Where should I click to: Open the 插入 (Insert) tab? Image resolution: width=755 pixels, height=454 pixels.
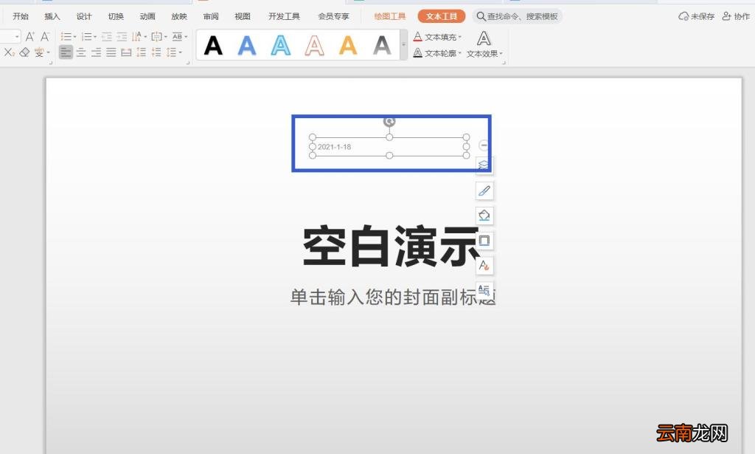[52, 16]
